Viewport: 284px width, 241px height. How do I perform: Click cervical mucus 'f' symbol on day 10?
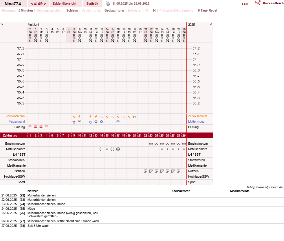[79, 117]
